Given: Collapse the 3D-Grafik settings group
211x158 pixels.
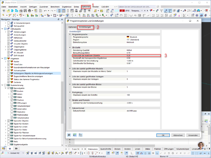Looking at the screenshot, I should click(x=70, y=47).
